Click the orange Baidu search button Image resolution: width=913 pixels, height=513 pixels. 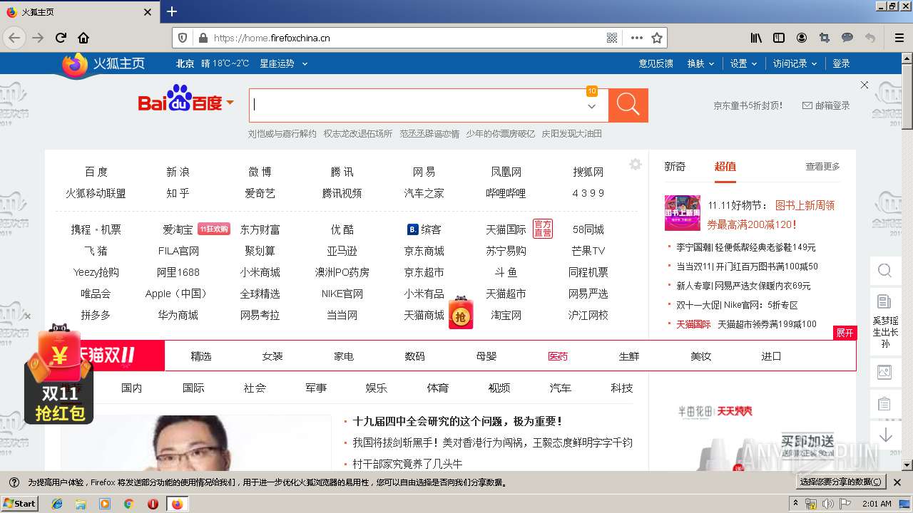[628, 105]
